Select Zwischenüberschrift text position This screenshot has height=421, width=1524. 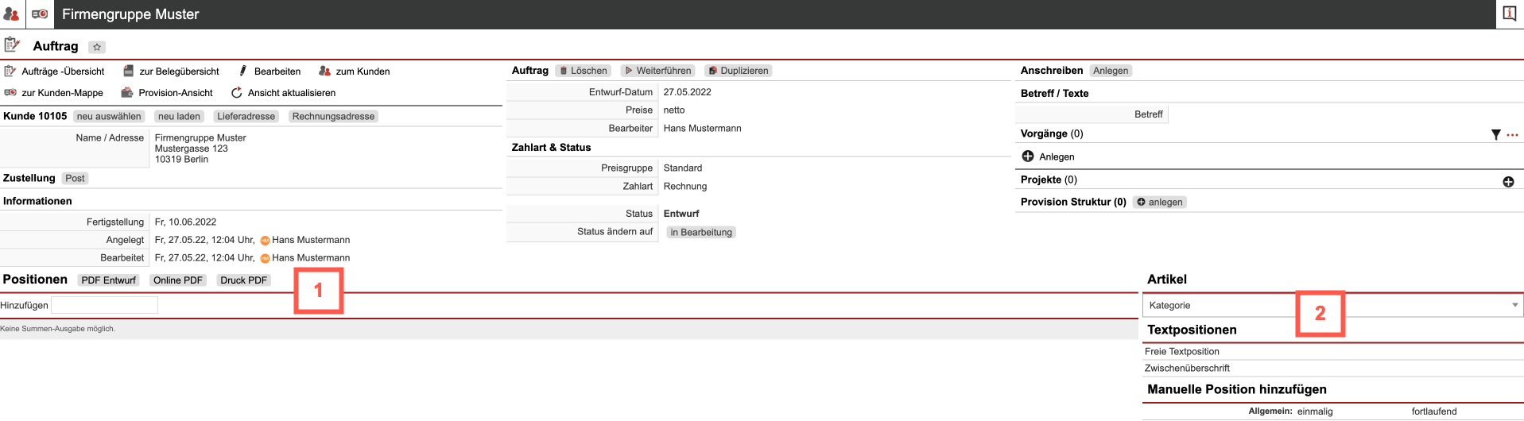(x=1187, y=368)
